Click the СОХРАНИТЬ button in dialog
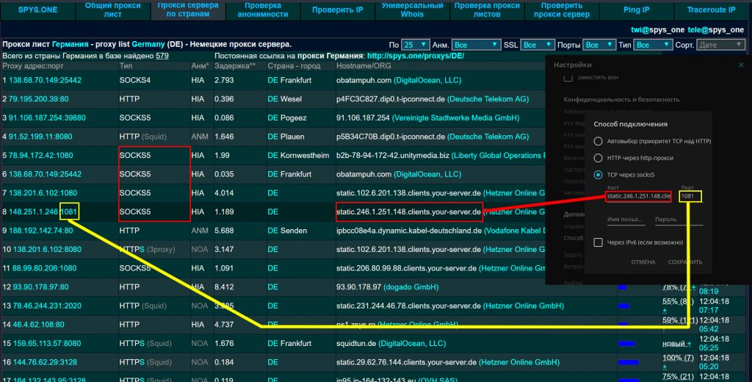The height and width of the screenshot is (382, 752). click(x=683, y=262)
